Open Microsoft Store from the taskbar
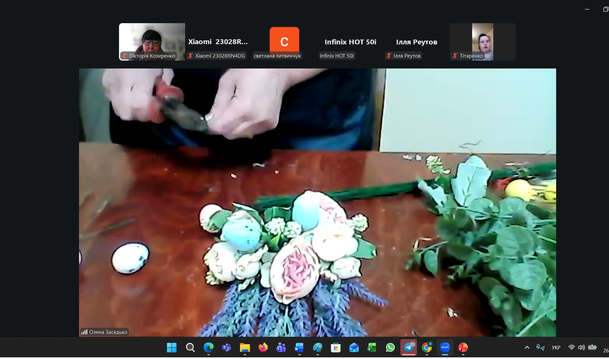This screenshot has height=359, width=609. (x=336, y=347)
